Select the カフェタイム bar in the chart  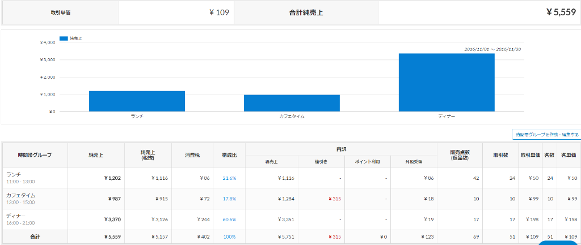(292, 103)
